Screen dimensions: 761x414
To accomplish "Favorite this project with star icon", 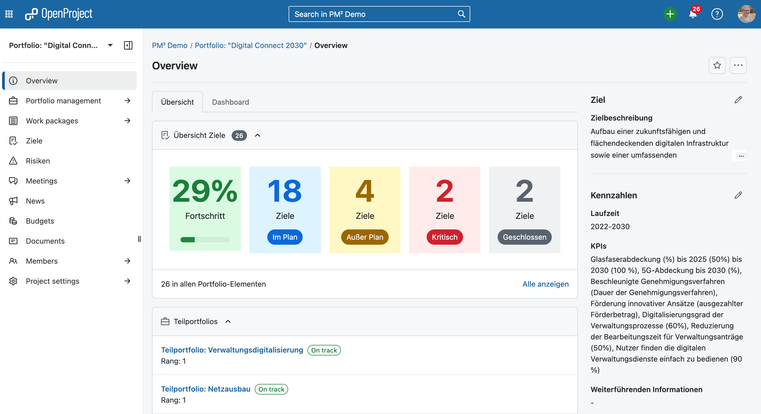I will pos(717,65).
